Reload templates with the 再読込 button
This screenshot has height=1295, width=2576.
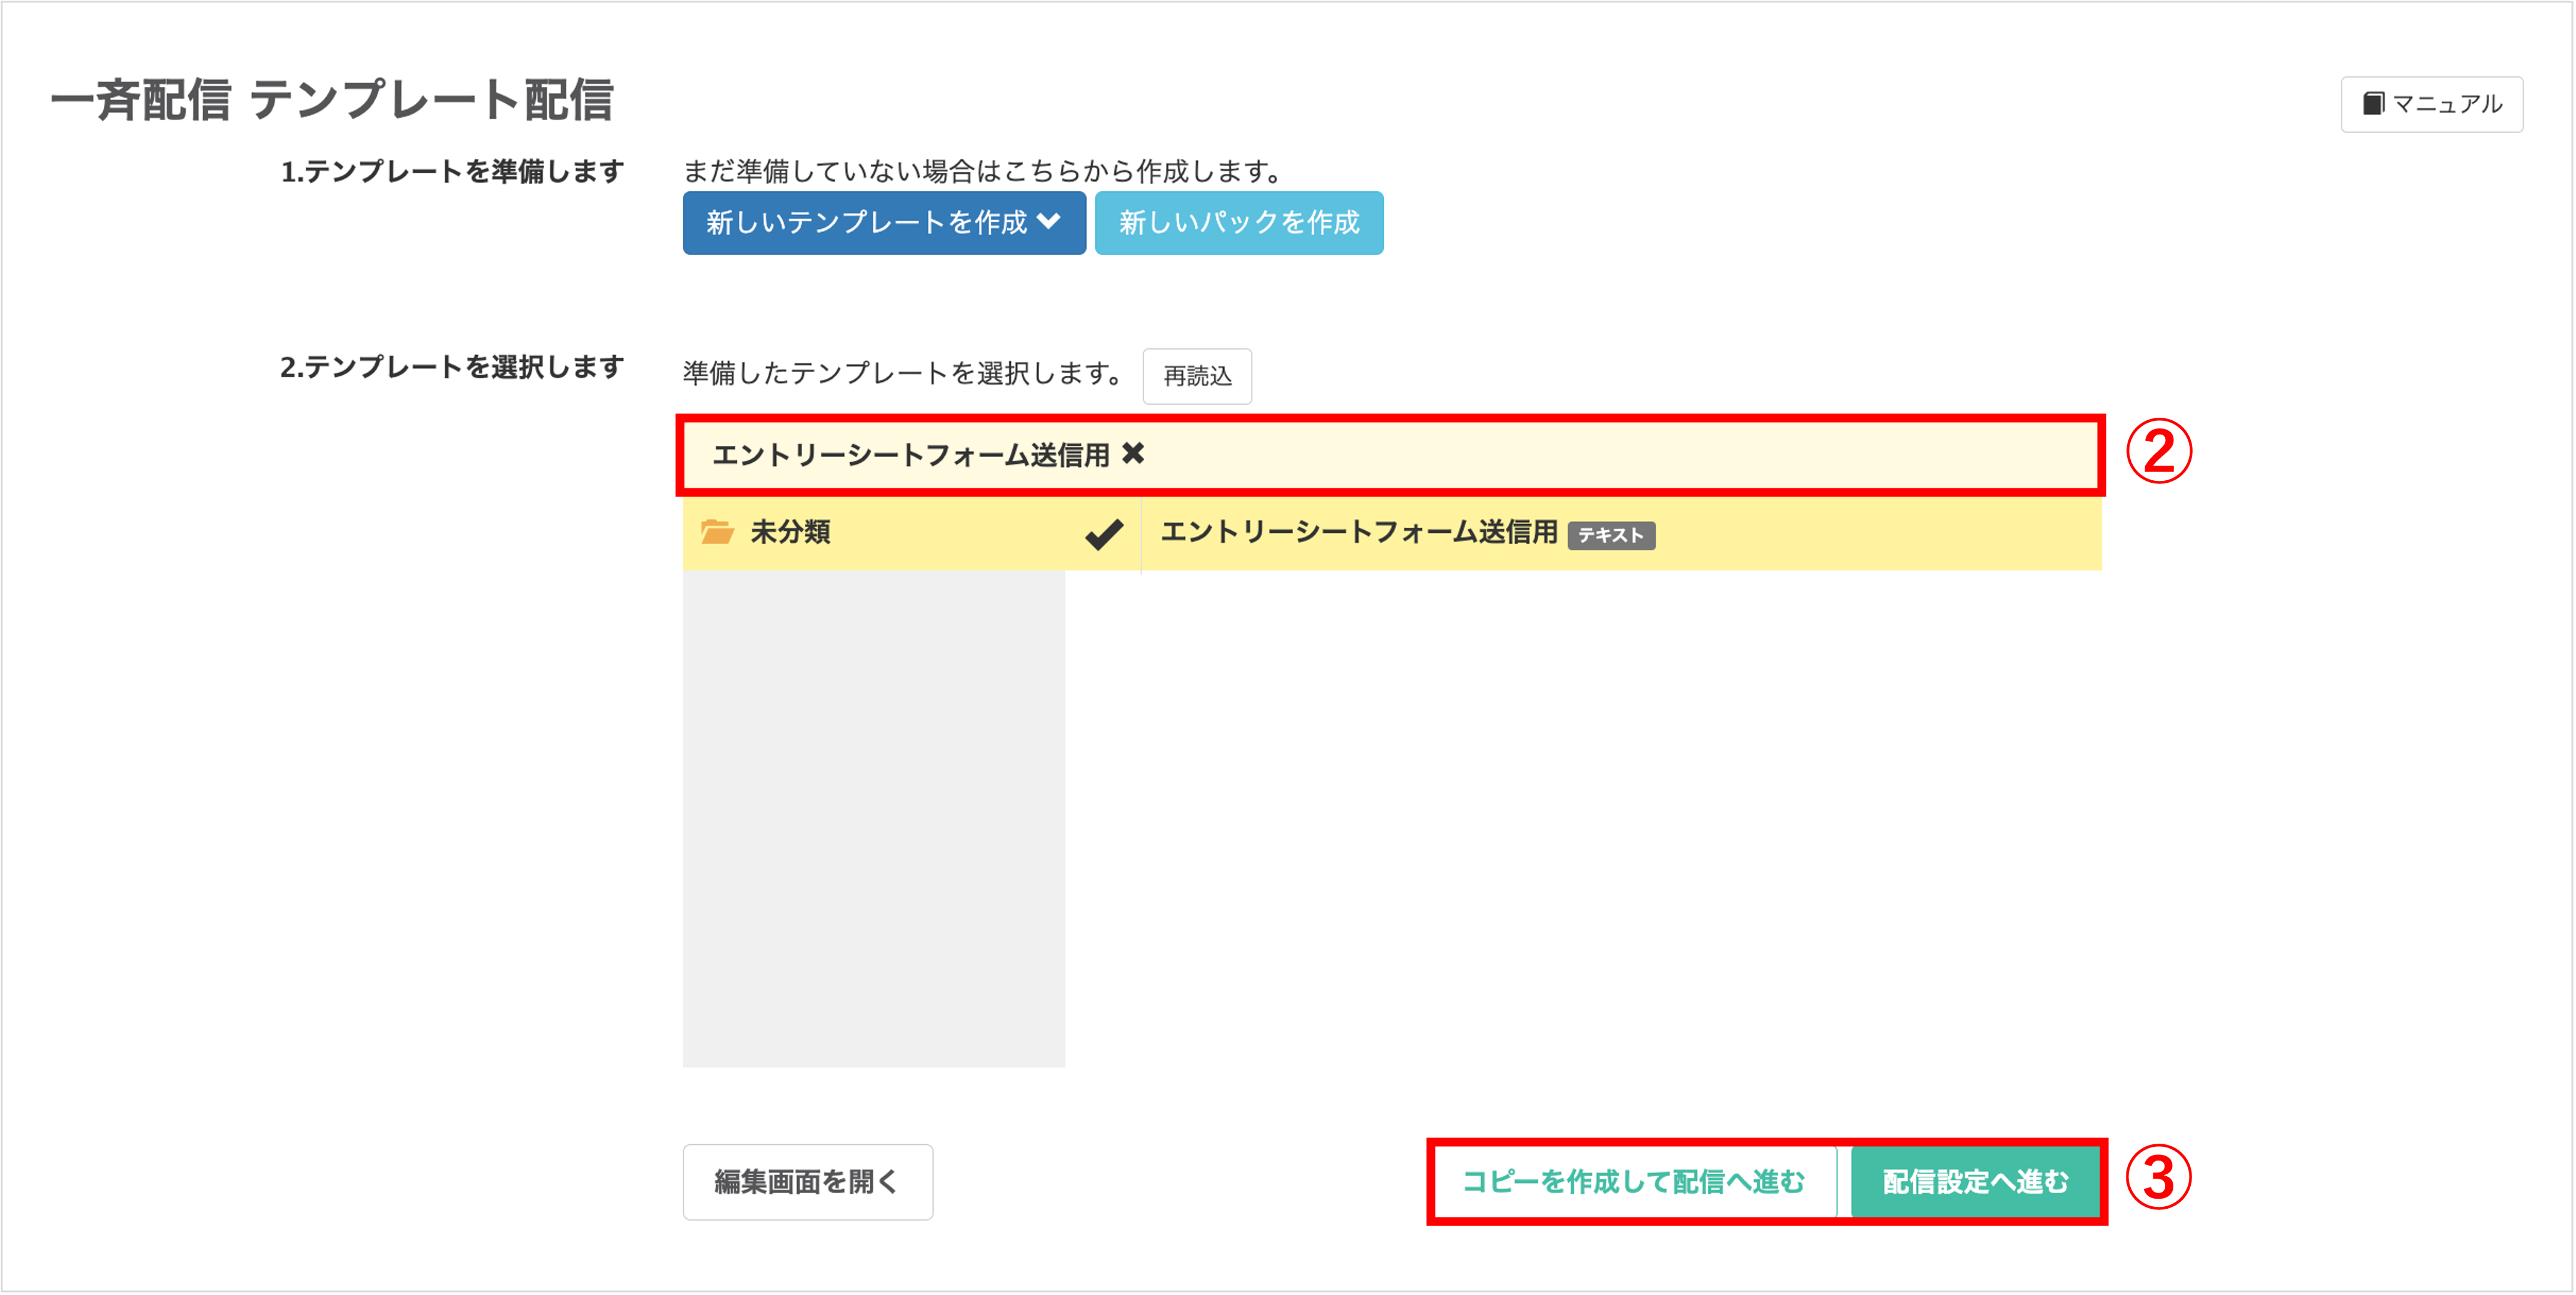pyautogui.click(x=1197, y=376)
